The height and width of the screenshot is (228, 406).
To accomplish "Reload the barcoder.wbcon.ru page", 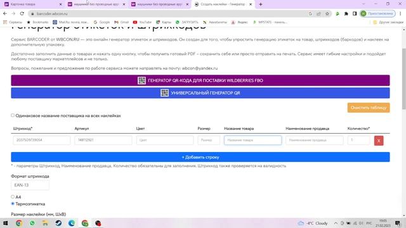I will (x=22, y=14).
